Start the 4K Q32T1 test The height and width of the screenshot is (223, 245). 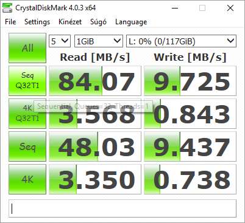click(x=27, y=114)
